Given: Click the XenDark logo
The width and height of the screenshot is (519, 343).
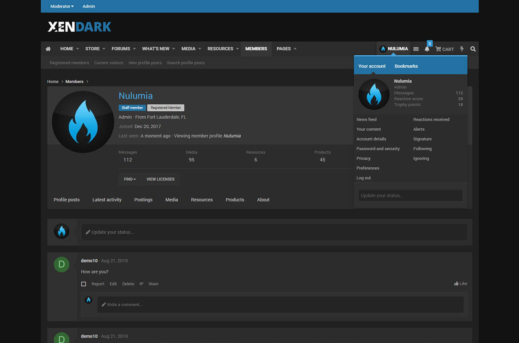Looking at the screenshot, I should pos(80,27).
